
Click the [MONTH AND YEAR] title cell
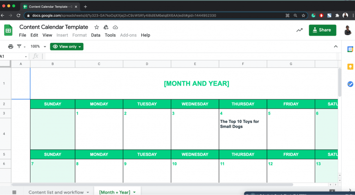(196, 84)
